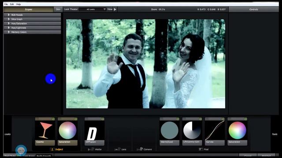Viewport: 282px width, 158px height.
Task: Select the Lift-Gamma-Gain tool thumbnail
Action: coord(192,130)
